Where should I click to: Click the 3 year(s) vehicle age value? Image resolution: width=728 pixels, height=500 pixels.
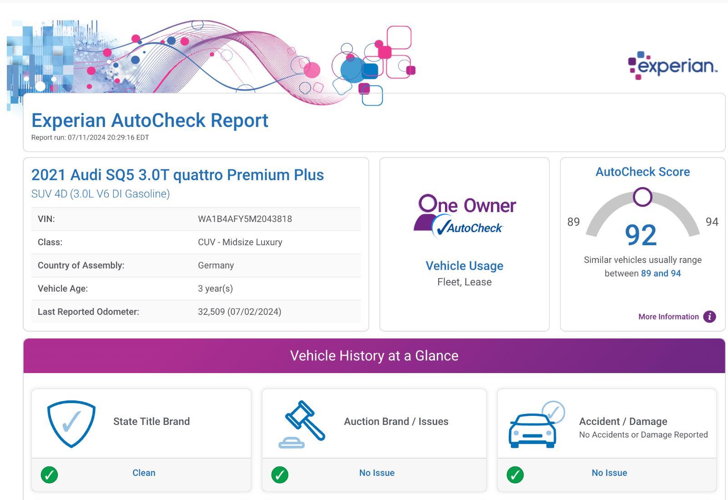click(x=215, y=288)
